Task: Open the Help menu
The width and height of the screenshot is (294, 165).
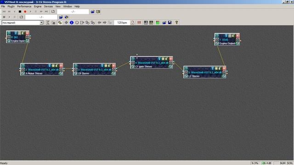Action: click(x=77, y=6)
